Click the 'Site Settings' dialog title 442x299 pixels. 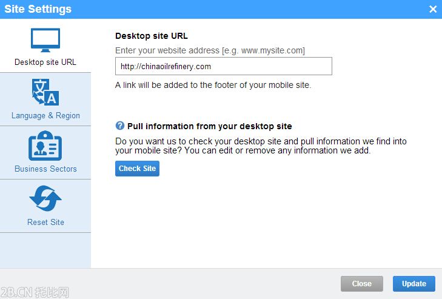(x=38, y=9)
